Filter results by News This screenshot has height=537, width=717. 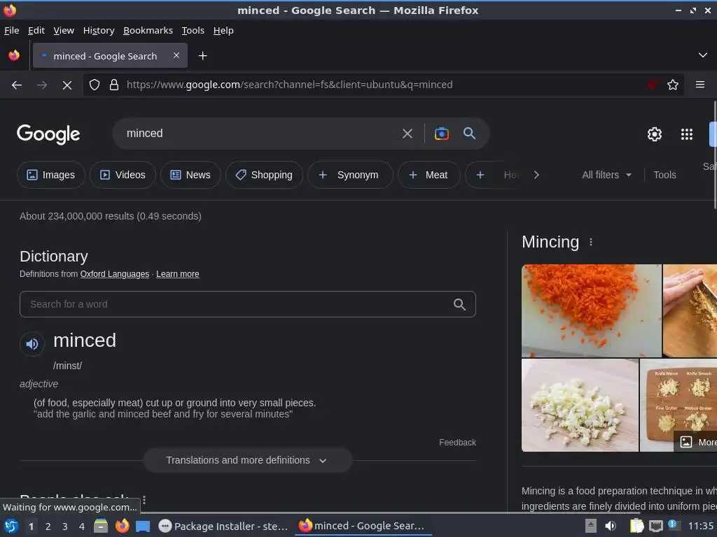pyautogui.click(x=190, y=175)
